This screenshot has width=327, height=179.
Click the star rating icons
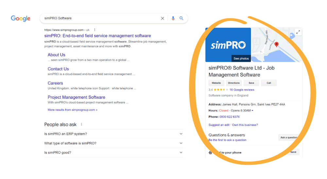coord(221,90)
